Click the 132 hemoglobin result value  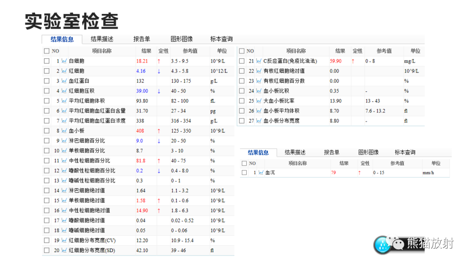pyautogui.click(x=140, y=81)
